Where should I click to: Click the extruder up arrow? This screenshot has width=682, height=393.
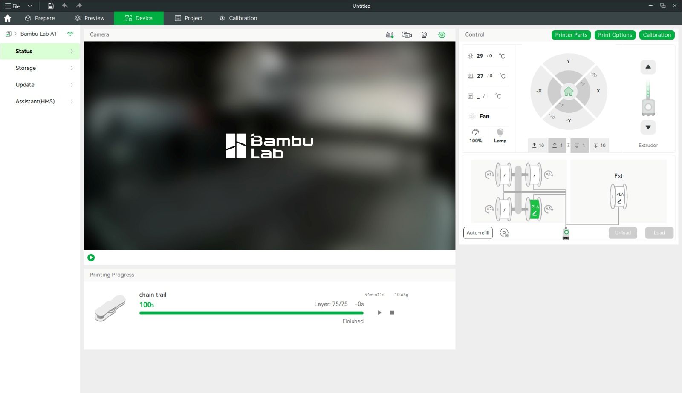tap(648, 67)
